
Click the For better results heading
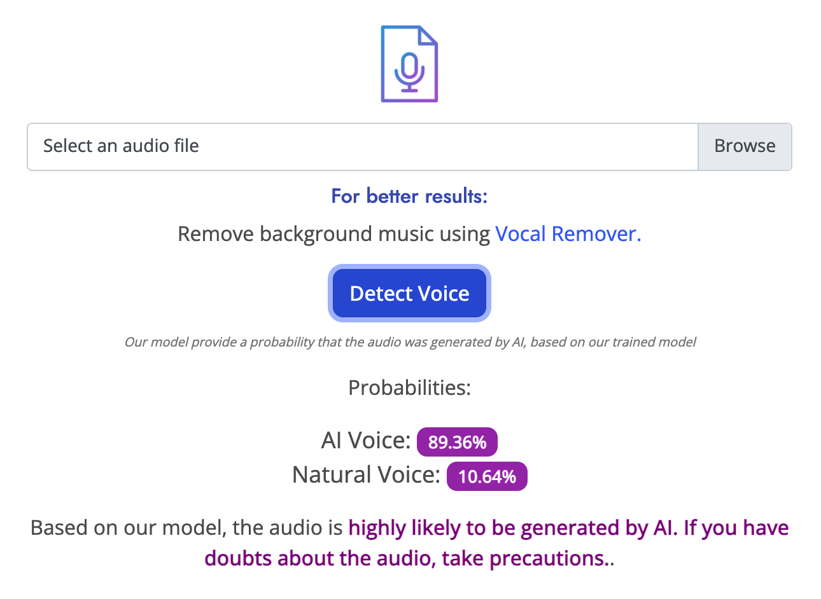409,196
